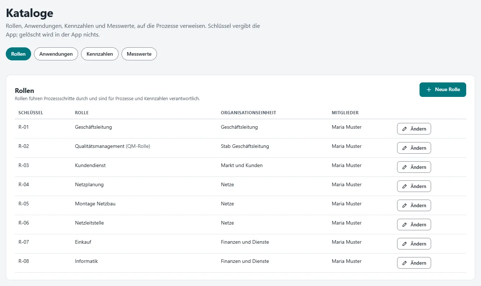Open the Anwendungen tab
481x286 pixels.
pos(56,54)
